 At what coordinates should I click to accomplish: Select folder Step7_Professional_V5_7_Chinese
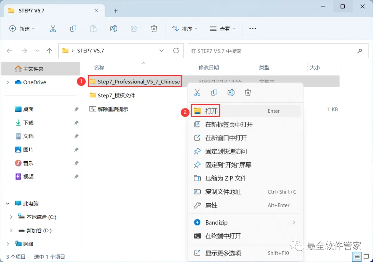[135, 81]
